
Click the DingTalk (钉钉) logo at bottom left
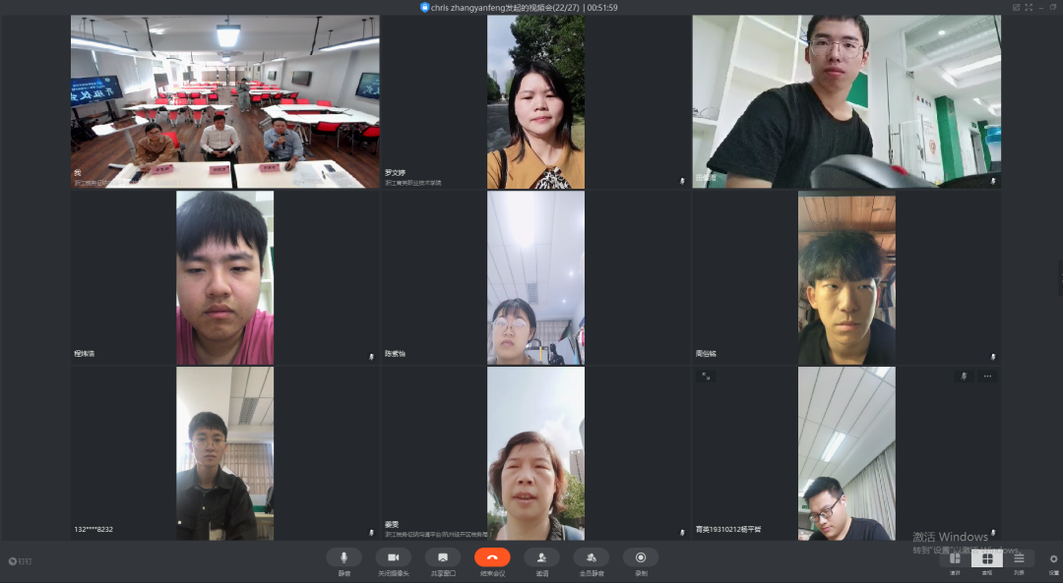pyautogui.click(x=20, y=561)
